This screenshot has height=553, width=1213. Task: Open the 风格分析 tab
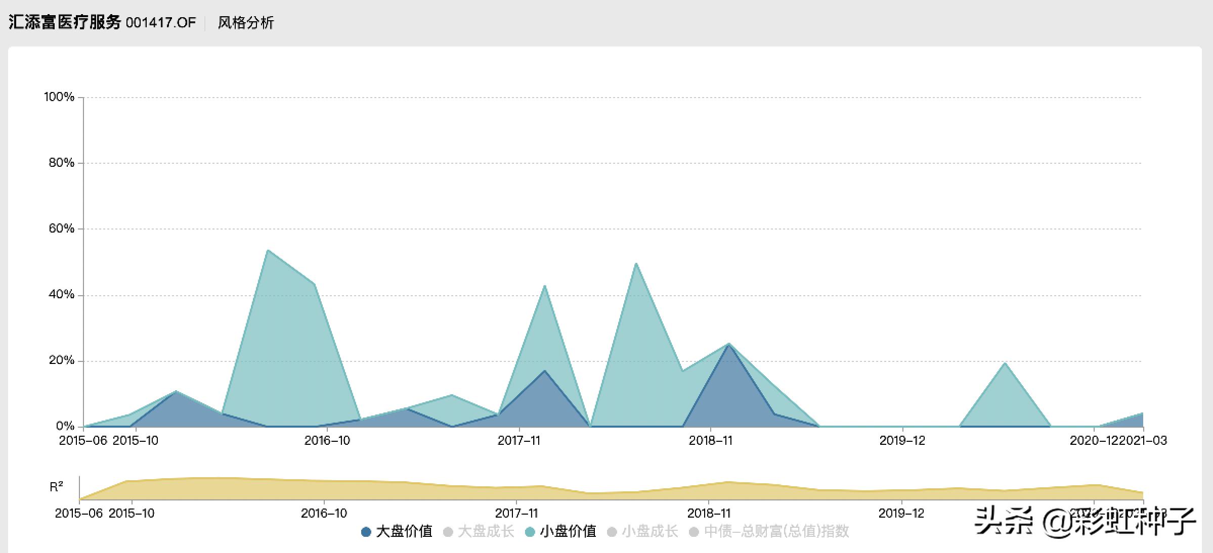[x=245, y=23]
